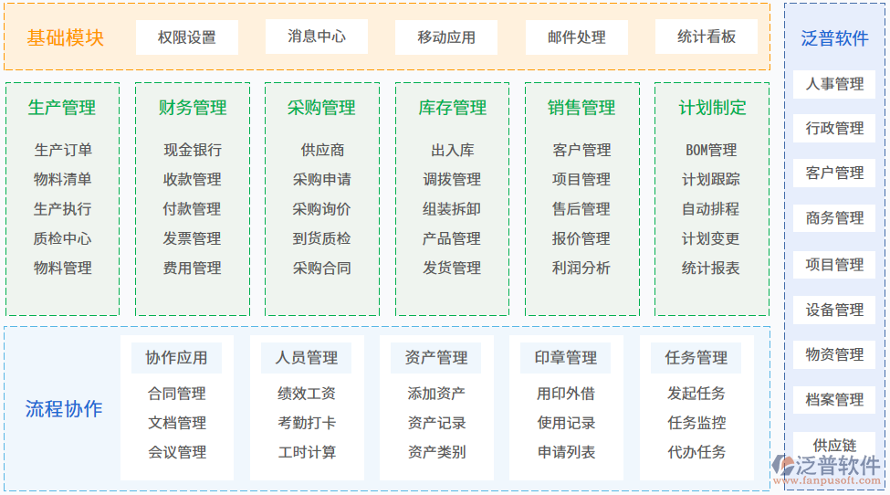The height and width of the screenshot is (495, 890).
Task: Open 绩效工资 under 人员管理
Action: click(x=307, y=394)
